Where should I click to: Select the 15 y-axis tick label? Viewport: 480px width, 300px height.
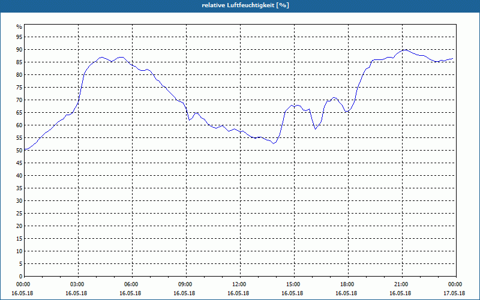pos(19,238)
